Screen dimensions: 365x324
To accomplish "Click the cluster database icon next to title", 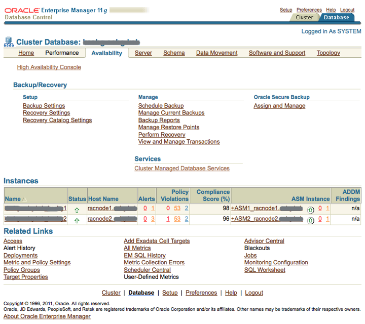I will [x=9, y=42].
